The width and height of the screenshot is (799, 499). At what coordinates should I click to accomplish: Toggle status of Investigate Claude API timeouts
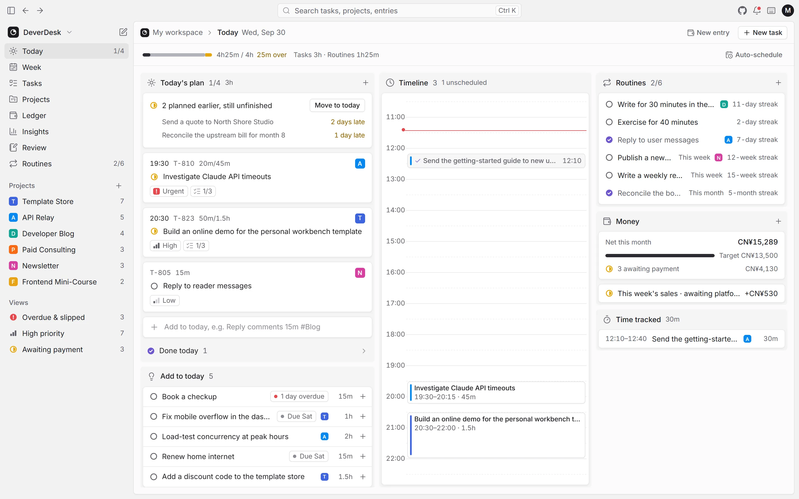pyautogui.click(x=154, y=177)
